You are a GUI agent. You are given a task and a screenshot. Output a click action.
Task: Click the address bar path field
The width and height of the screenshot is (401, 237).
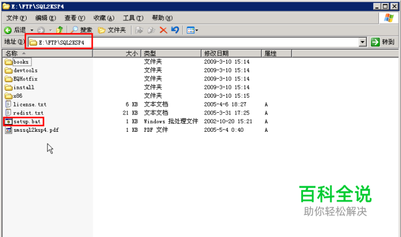(193, 42)
